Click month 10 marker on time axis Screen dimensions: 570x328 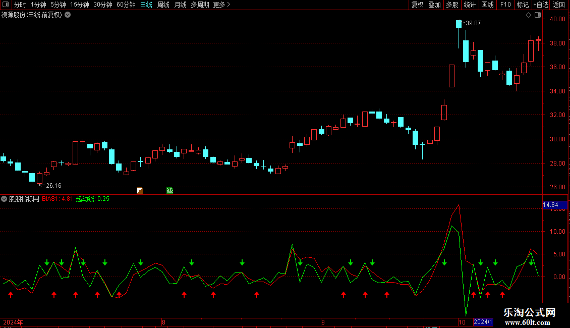click(462, 322)
